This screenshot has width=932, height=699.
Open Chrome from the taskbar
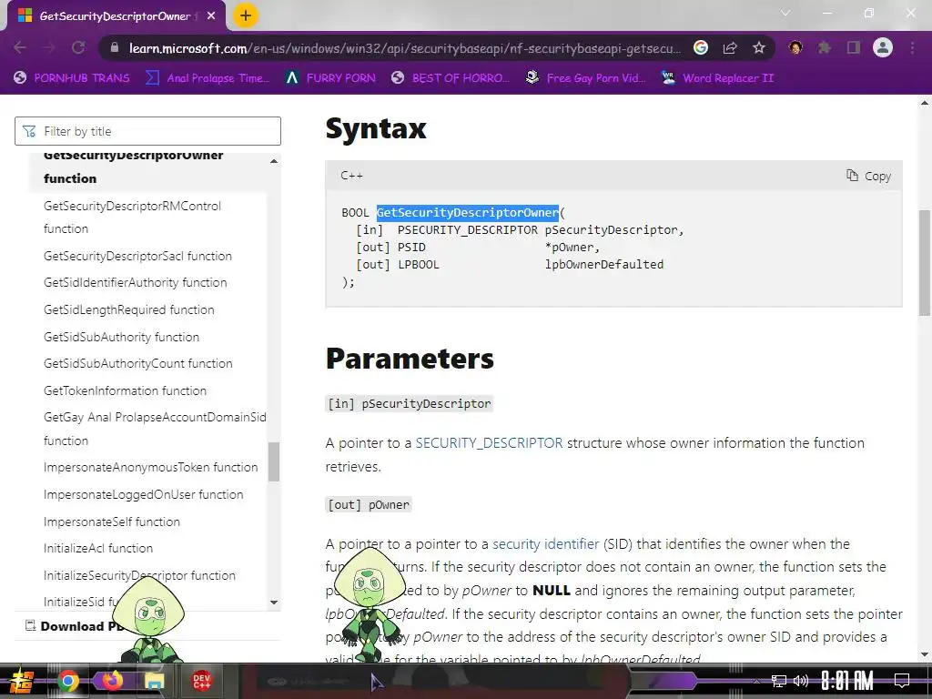(67, 681)
